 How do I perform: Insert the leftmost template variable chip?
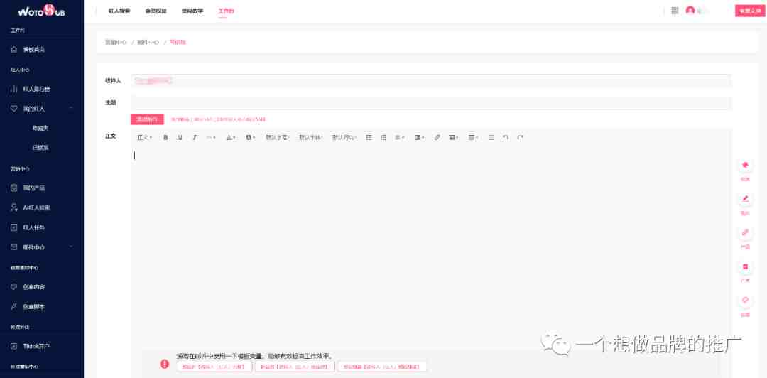214,367
